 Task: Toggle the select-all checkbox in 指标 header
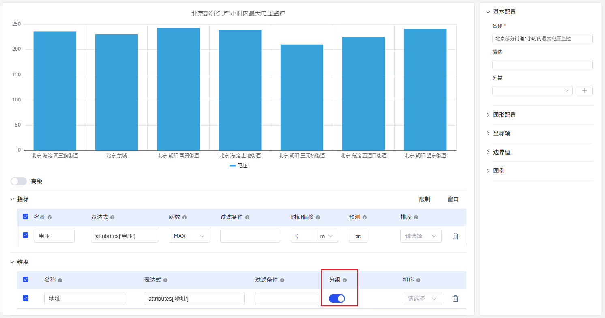pos(26,217)
